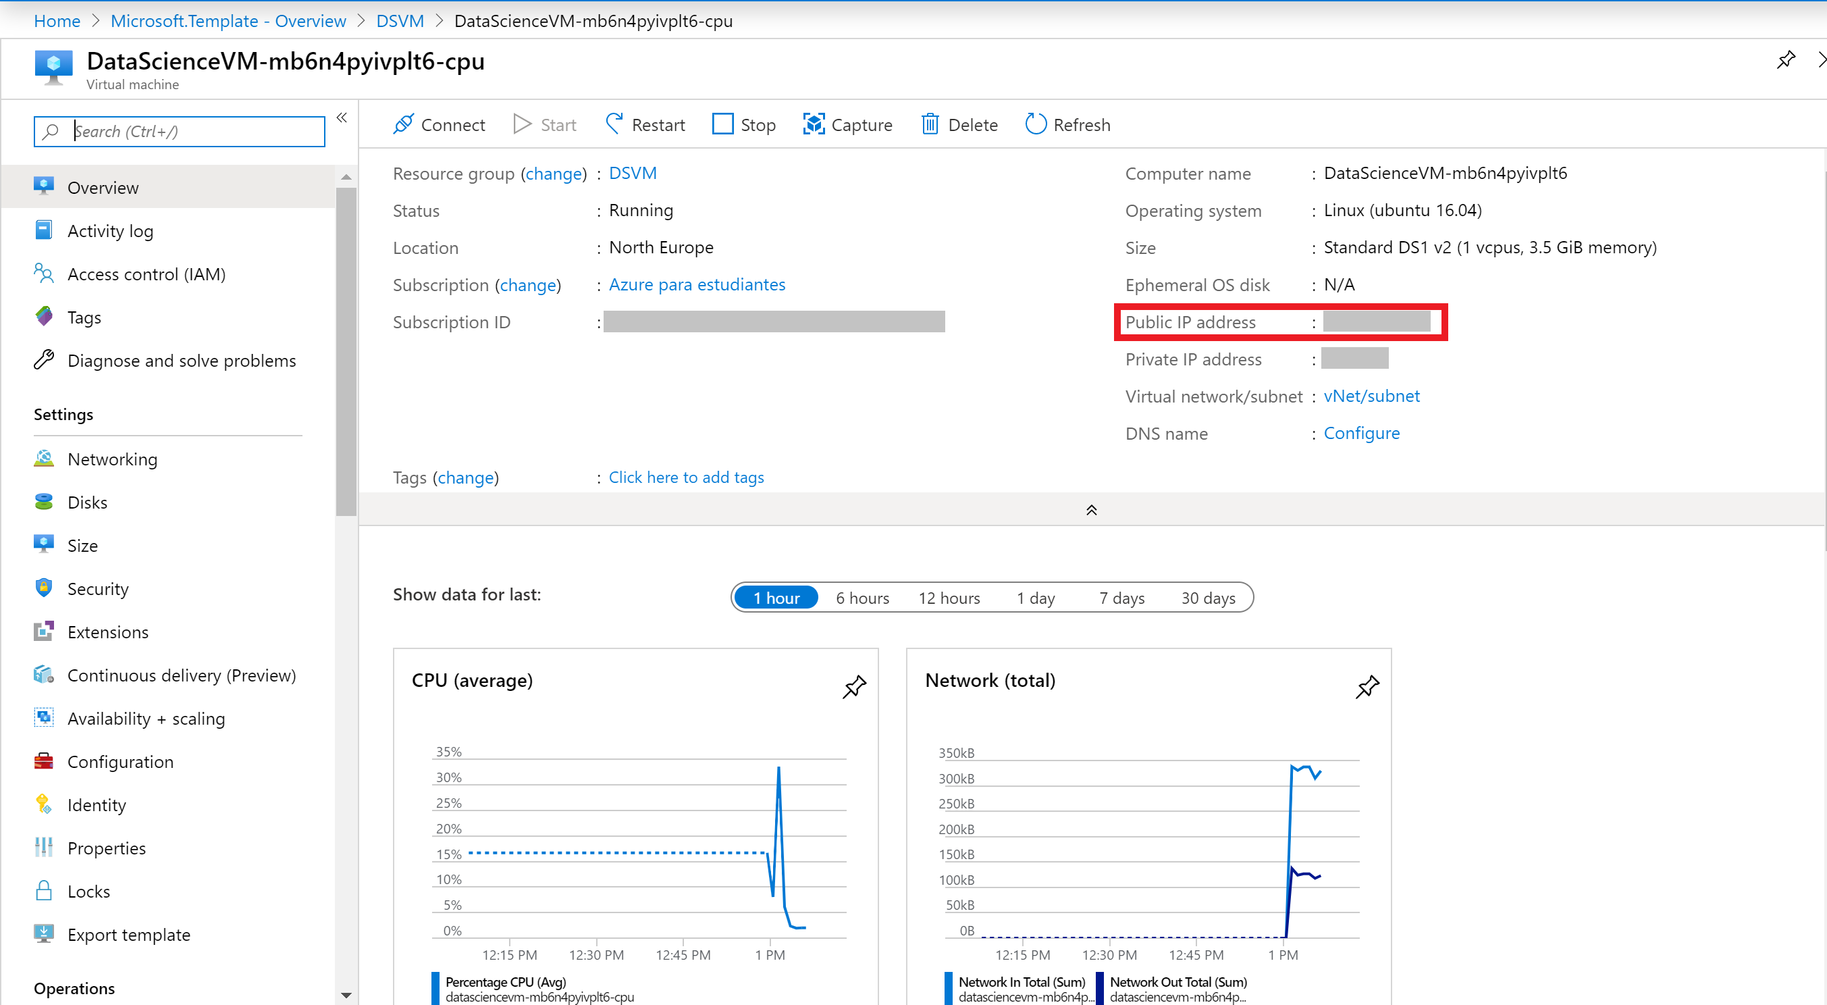Click the Capture icon in the toolbar
1827x1005 pixels.
814,124
